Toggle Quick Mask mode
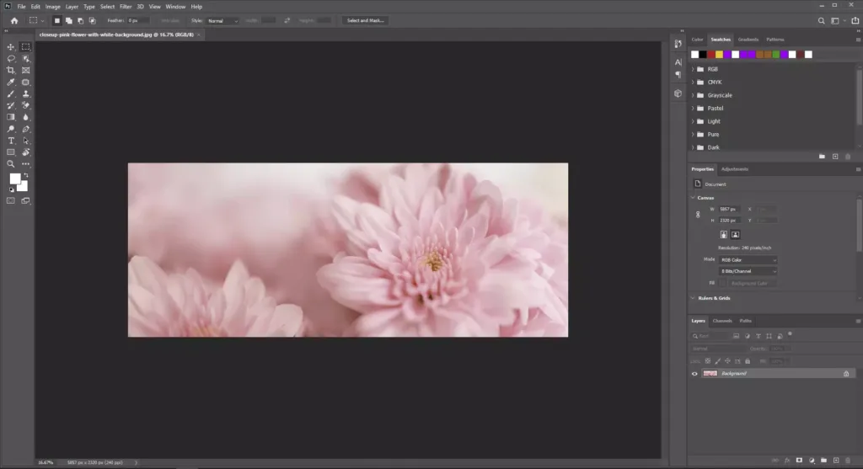The width and height of the screenshot is (863, 469). pos(10,200)
